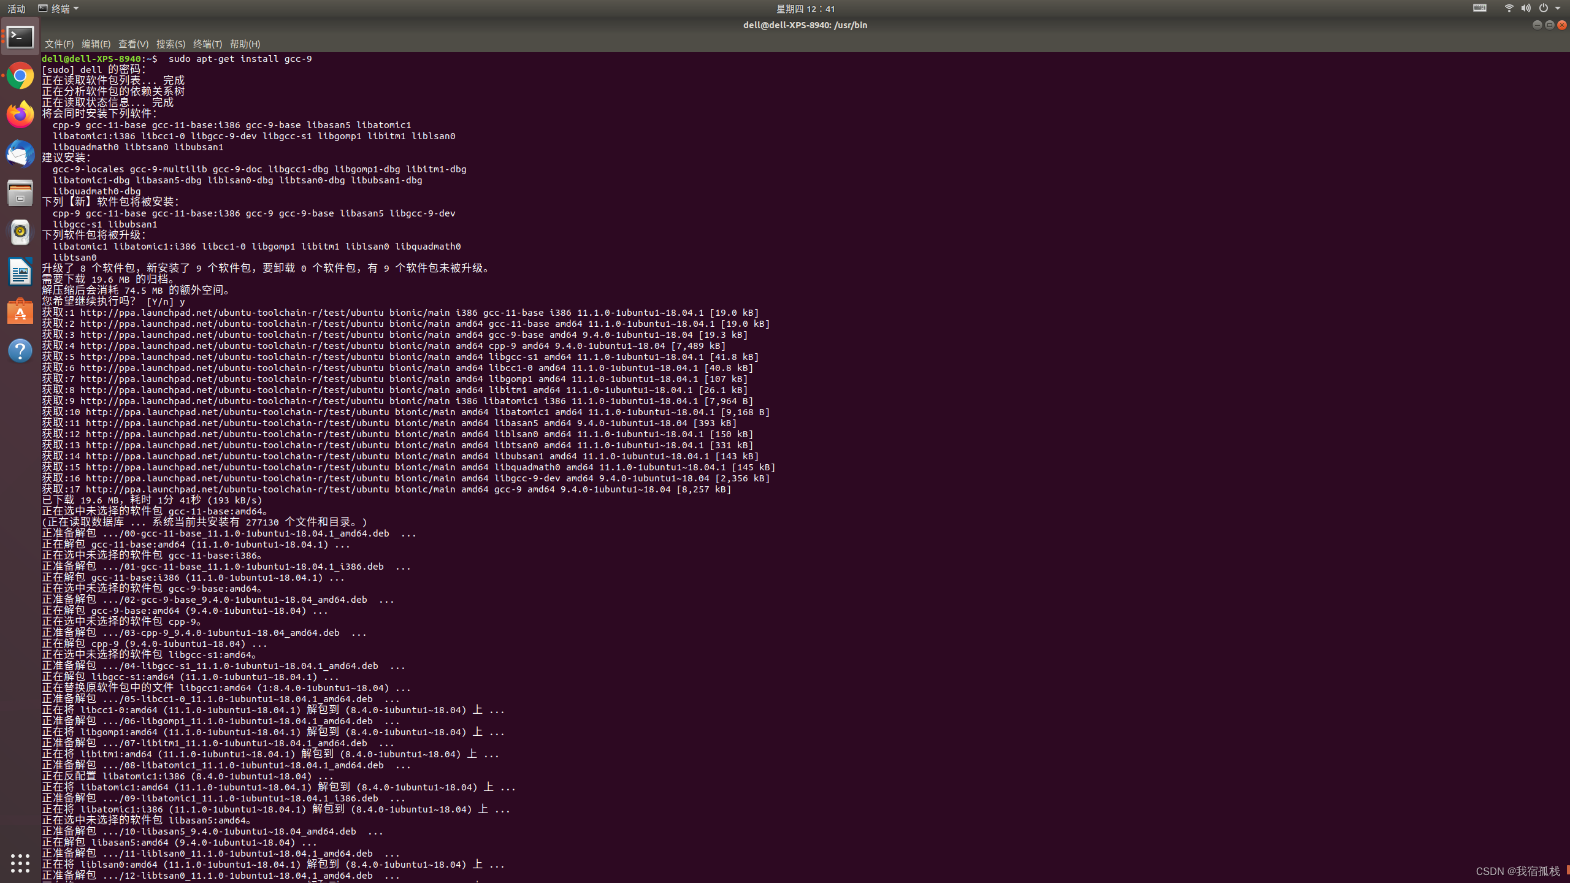
Task: Open the Files manager dock icon
Action: 20,193
